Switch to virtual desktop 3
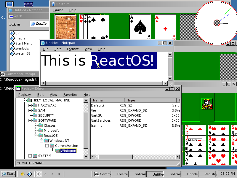 point(52,174)
